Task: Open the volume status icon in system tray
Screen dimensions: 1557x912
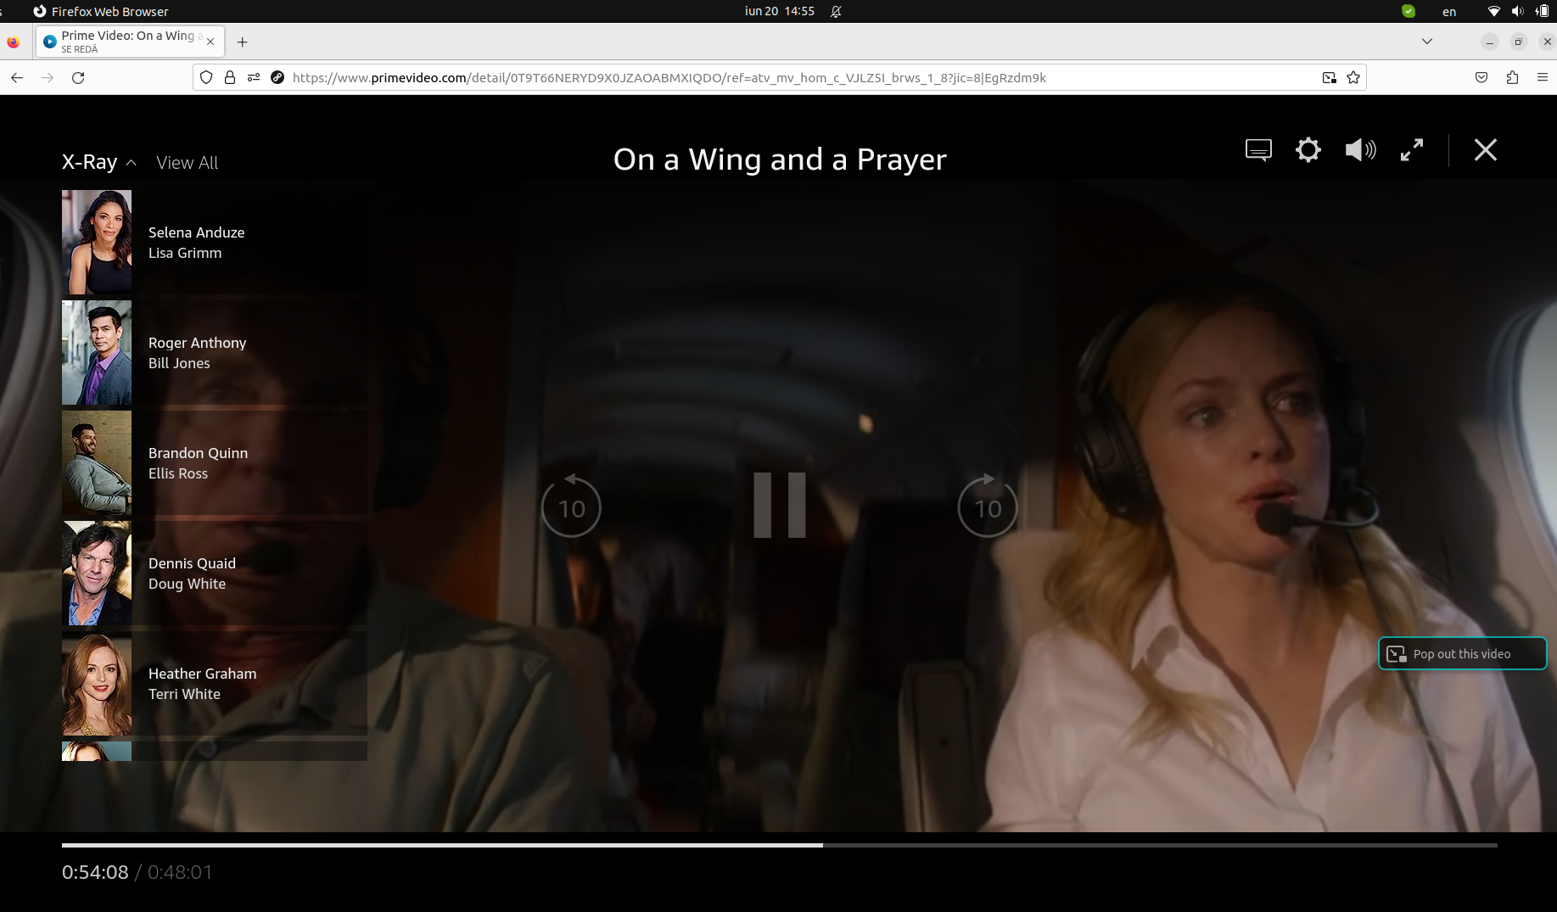Action: pyautogui.click(x=1518, y=11)
